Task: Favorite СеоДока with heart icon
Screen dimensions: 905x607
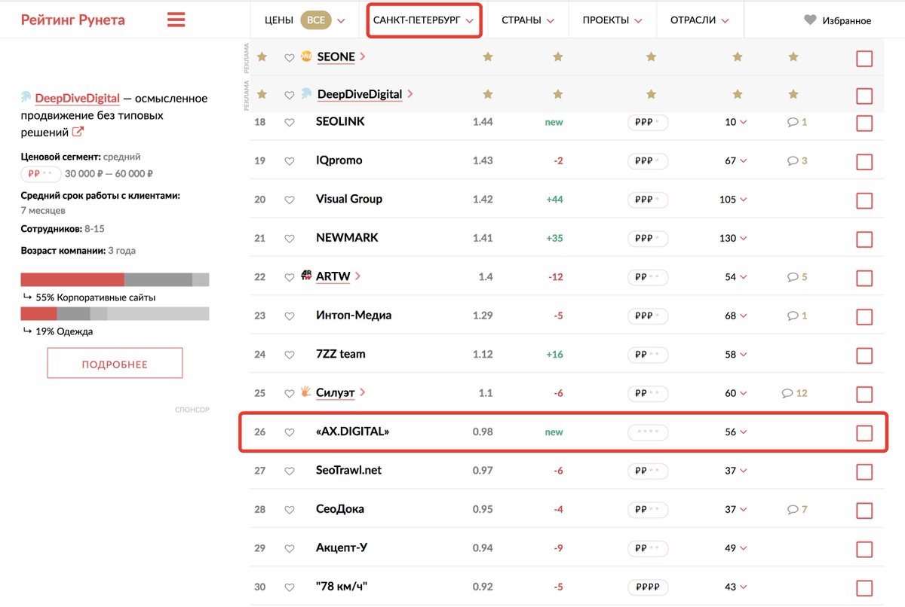Action: coord(289,510)
